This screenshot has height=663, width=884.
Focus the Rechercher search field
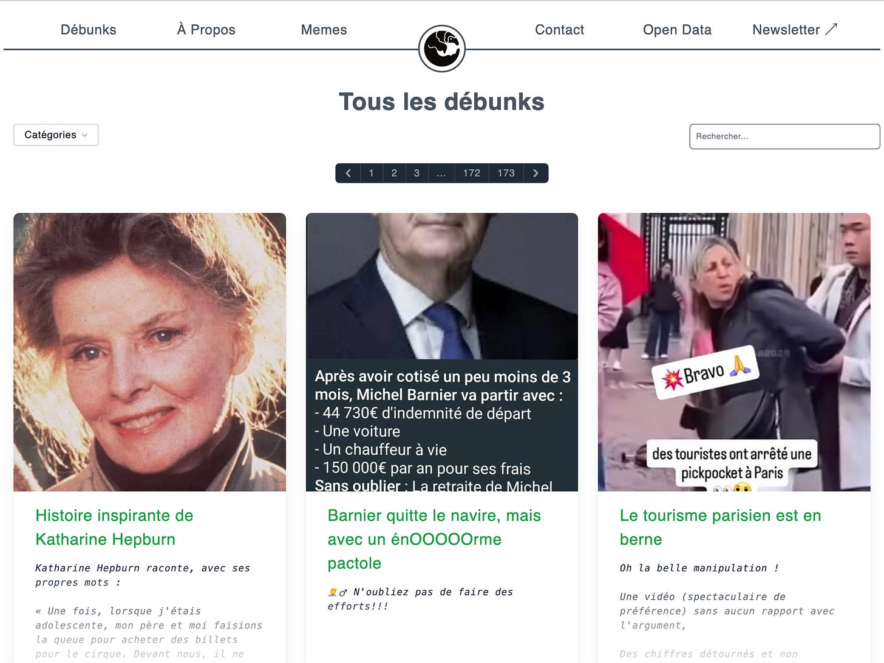(x=784, y=137)
